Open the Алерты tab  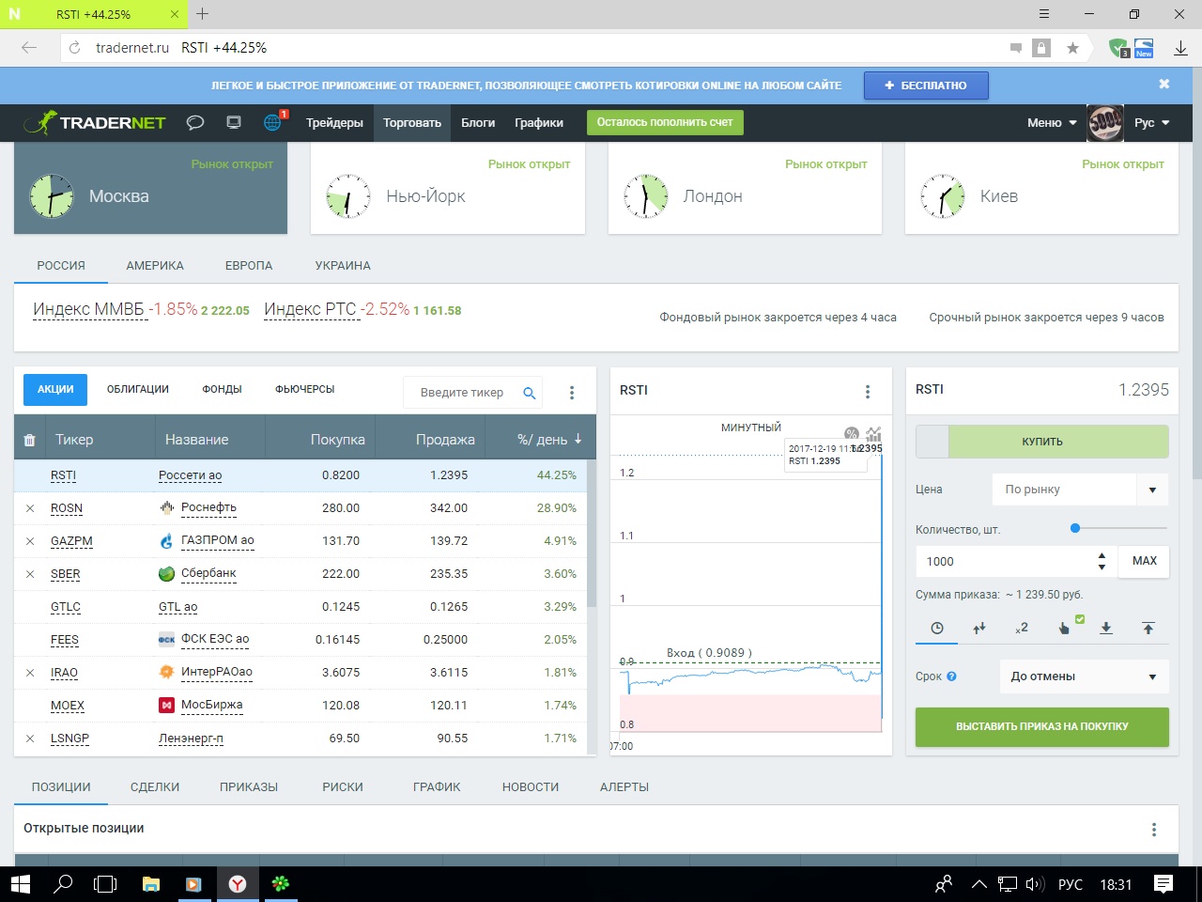[x=624, y=787]
